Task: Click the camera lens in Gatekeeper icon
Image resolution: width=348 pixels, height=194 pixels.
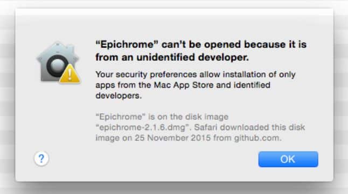Action: pos(57,66)
